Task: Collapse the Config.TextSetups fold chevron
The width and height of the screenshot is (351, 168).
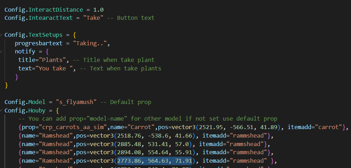Action: point(1,35)
